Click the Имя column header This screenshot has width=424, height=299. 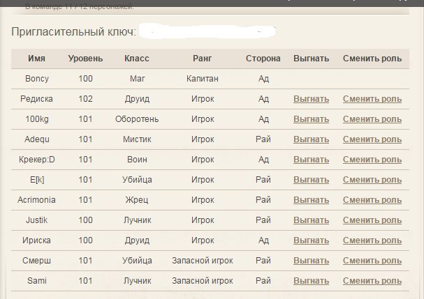coord(36,59)
